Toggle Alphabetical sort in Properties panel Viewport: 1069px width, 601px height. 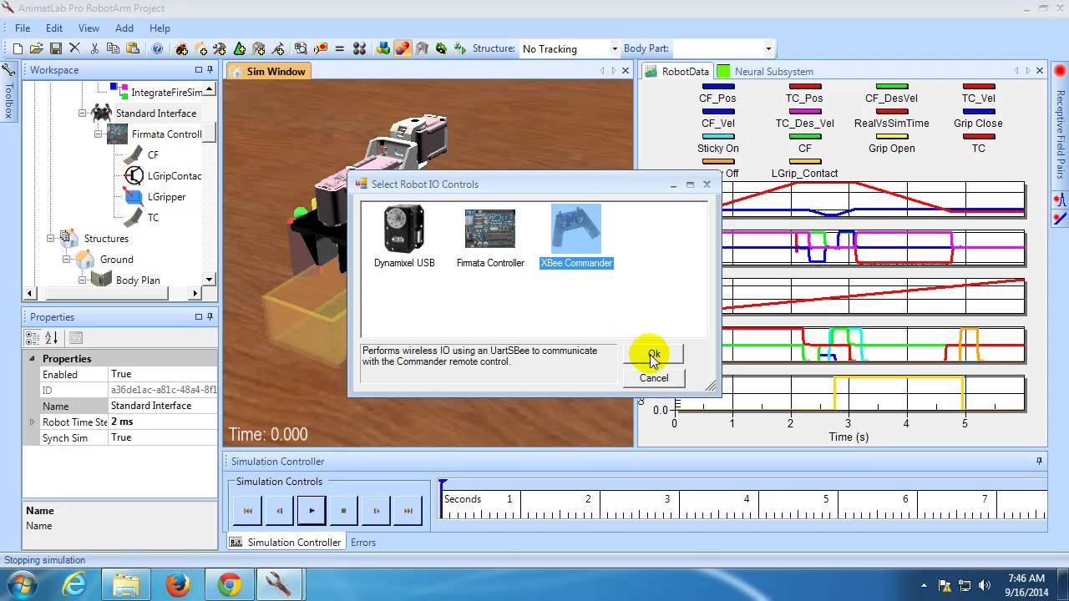coord(52,338)
